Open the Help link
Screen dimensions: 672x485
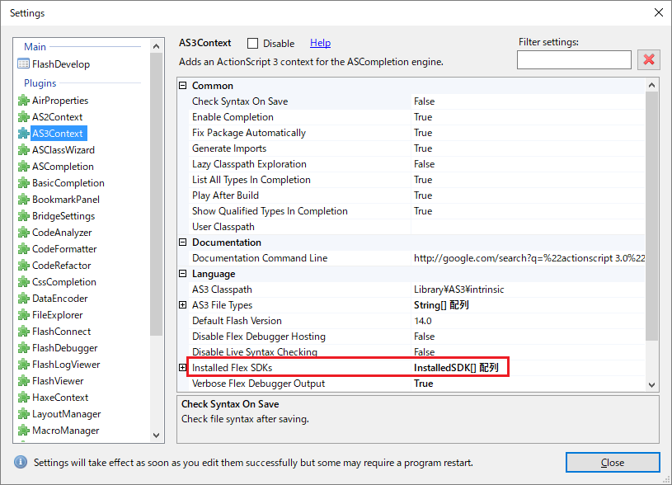(x=320, y=43)
